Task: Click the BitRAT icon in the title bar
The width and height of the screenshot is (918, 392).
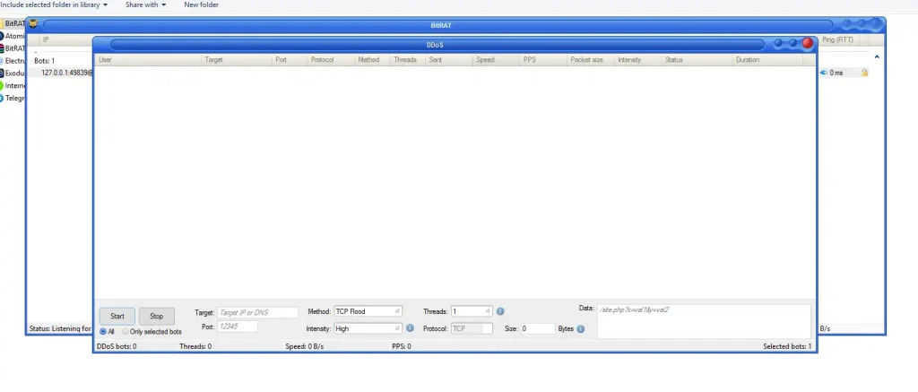Action: click(x=33, y=23)
